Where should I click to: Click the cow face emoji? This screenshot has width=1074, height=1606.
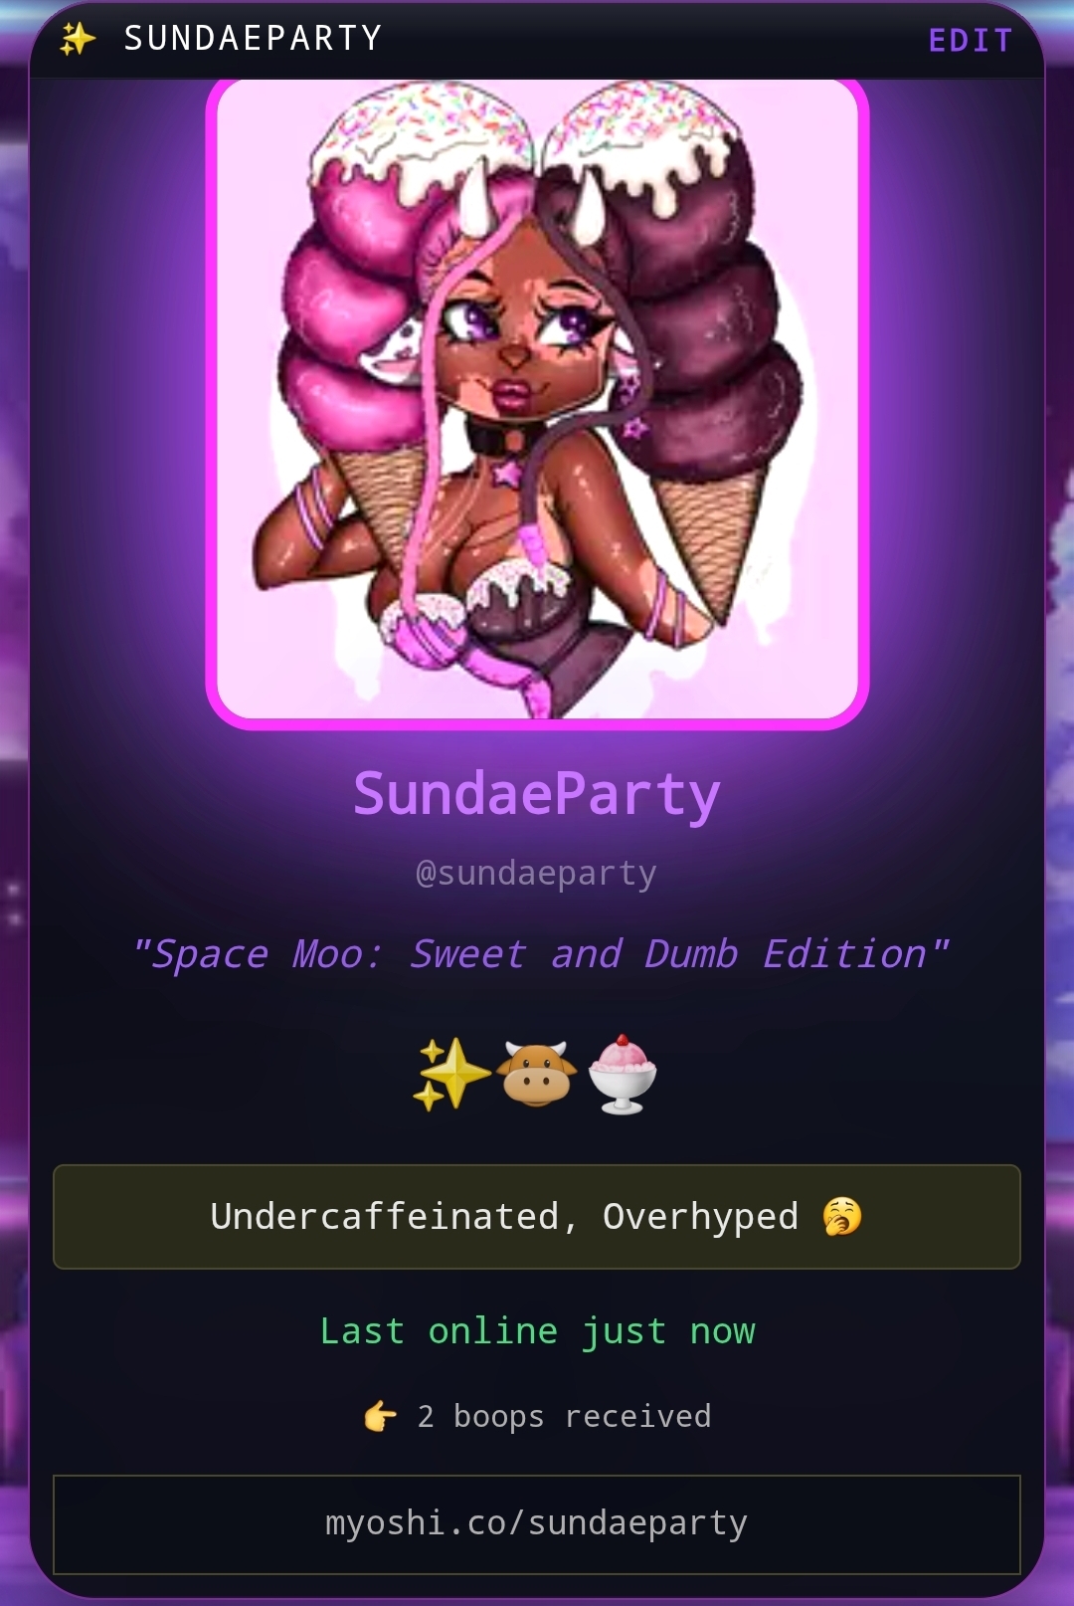536,1074
